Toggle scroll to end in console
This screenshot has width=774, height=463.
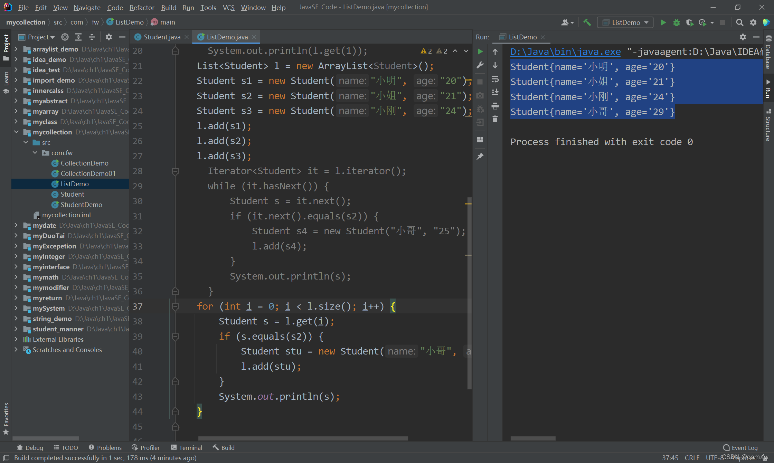point(495,92)
